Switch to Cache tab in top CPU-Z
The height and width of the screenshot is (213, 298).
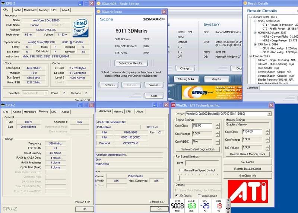point(17,10)
